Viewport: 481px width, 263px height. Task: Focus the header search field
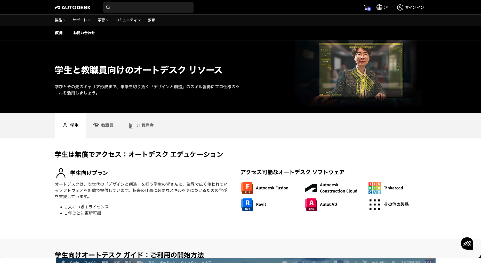(148, 7)
